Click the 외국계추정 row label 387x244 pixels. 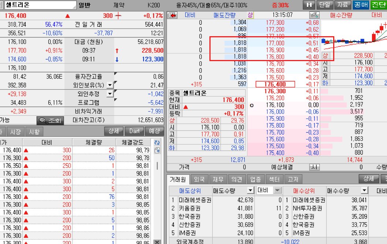coord(190,241)
